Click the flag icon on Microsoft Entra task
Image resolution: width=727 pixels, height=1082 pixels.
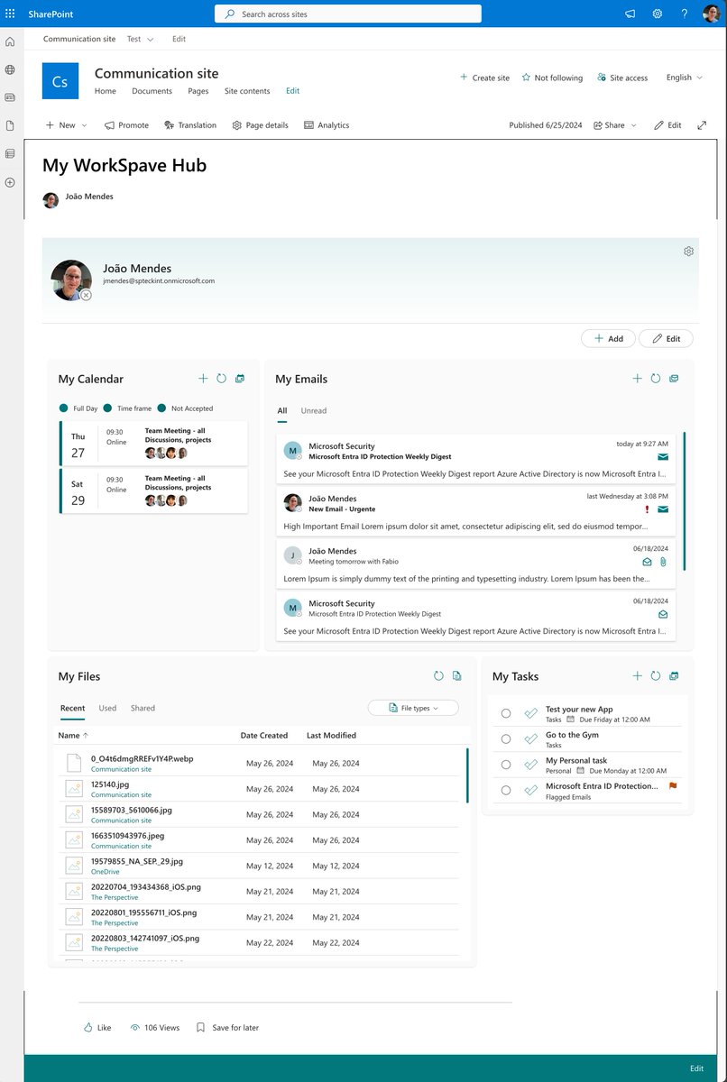[x=673, y=786]
